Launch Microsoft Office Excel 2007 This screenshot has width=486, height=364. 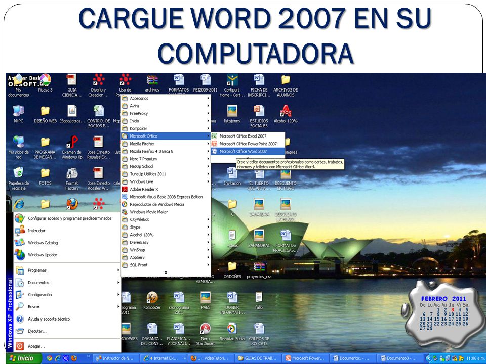click(x=248, y=136)
